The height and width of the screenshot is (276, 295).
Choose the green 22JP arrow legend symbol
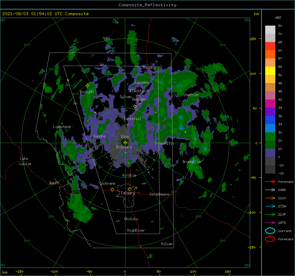coord(270,214)
